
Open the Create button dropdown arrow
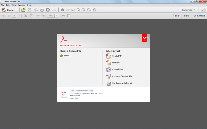click(x=15, y=10)
